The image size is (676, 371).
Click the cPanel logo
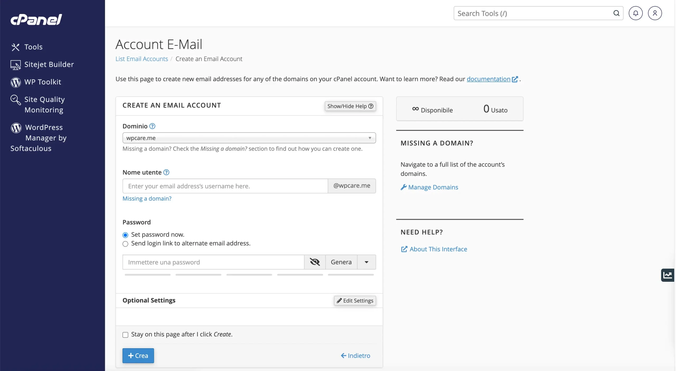[36, 20]
